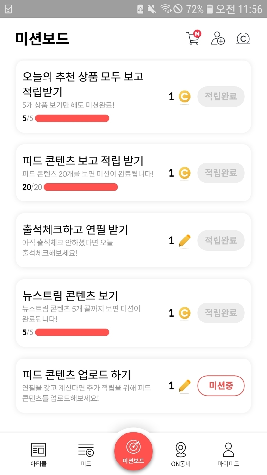Viewport: 267px width, 475px height.
Task: Open the 피드 콘텐츠 업로드 하기 mission title
Action: [77, 375]
